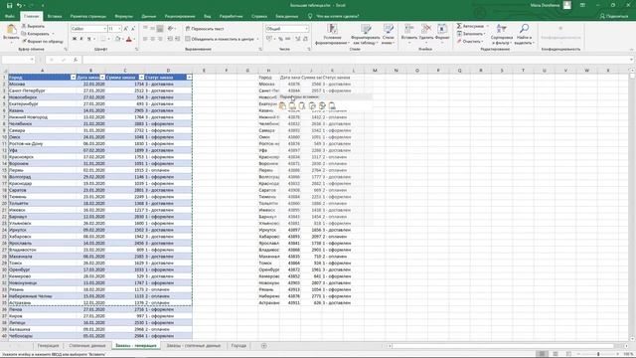Choose the Transpose paste option icon
Screen dimensions: 636x358
(x=312, y=106)
